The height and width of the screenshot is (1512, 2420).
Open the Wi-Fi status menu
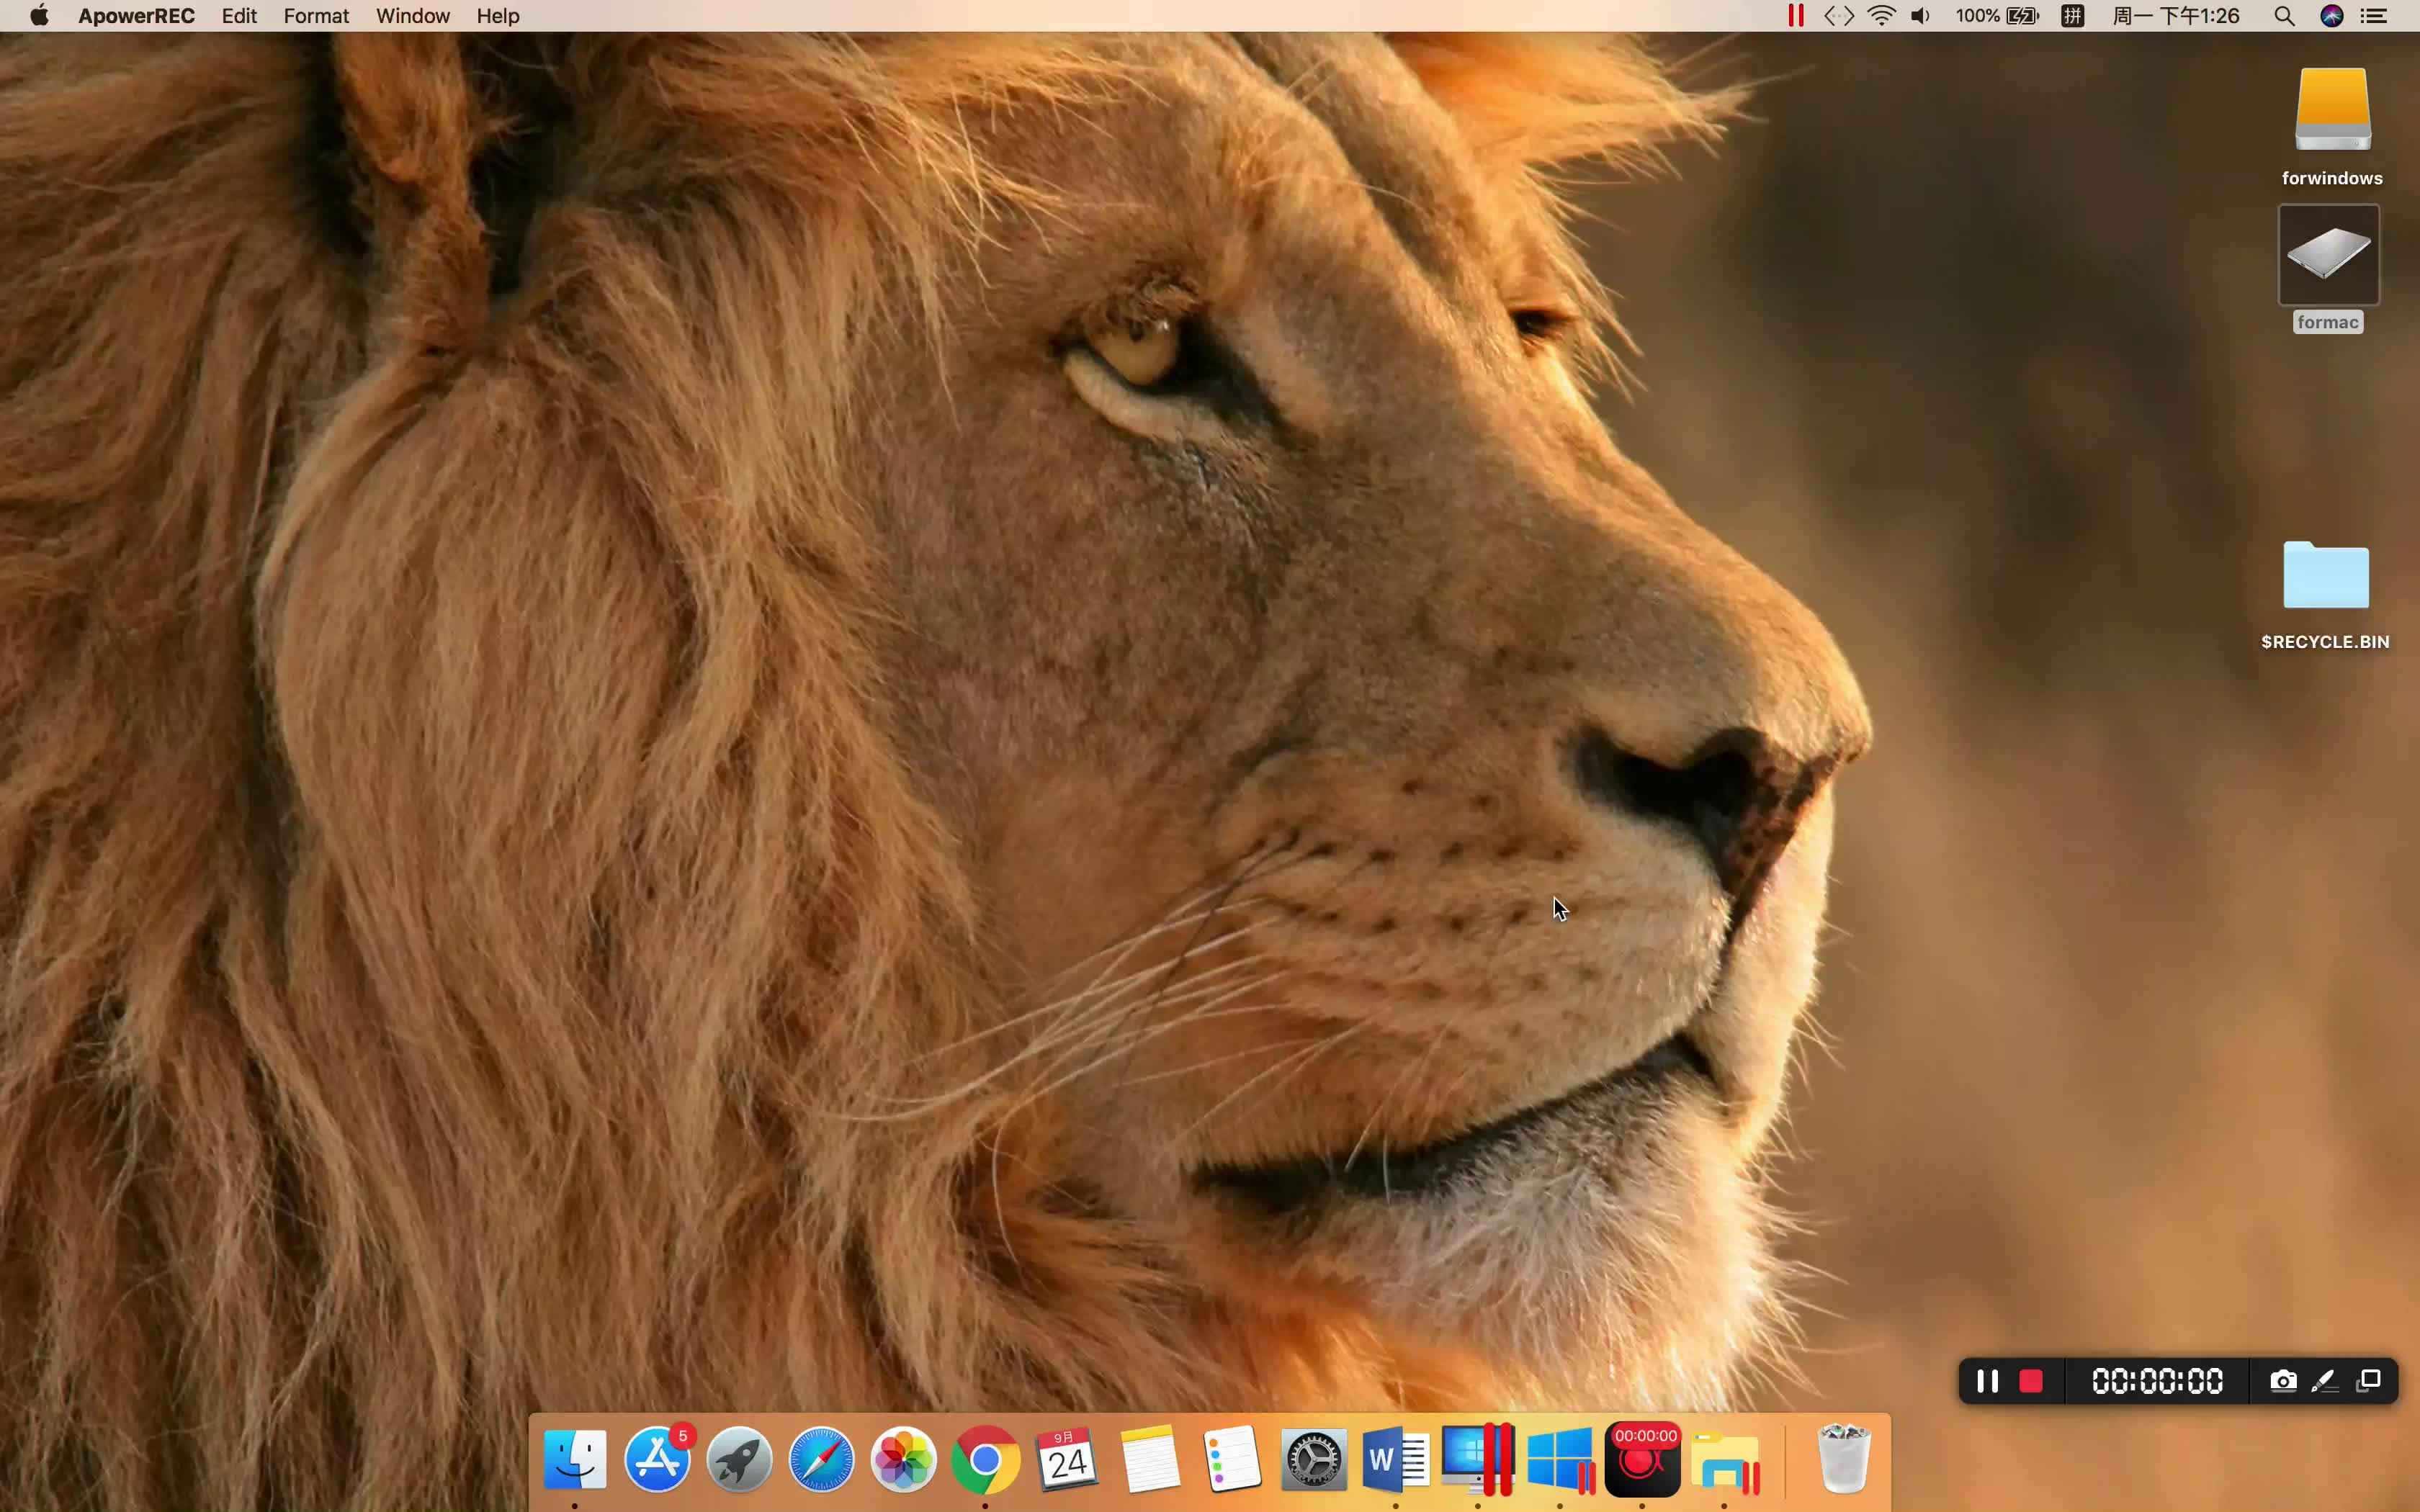point(1881,16)
